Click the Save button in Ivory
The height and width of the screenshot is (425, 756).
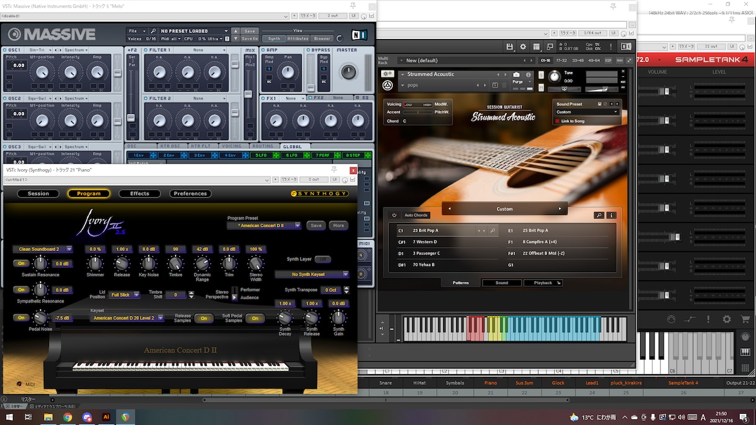coord(316,226)
